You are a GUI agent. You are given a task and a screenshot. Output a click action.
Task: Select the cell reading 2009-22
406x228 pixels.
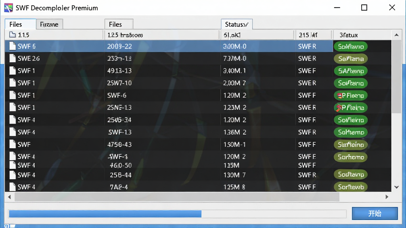(119, 46)
